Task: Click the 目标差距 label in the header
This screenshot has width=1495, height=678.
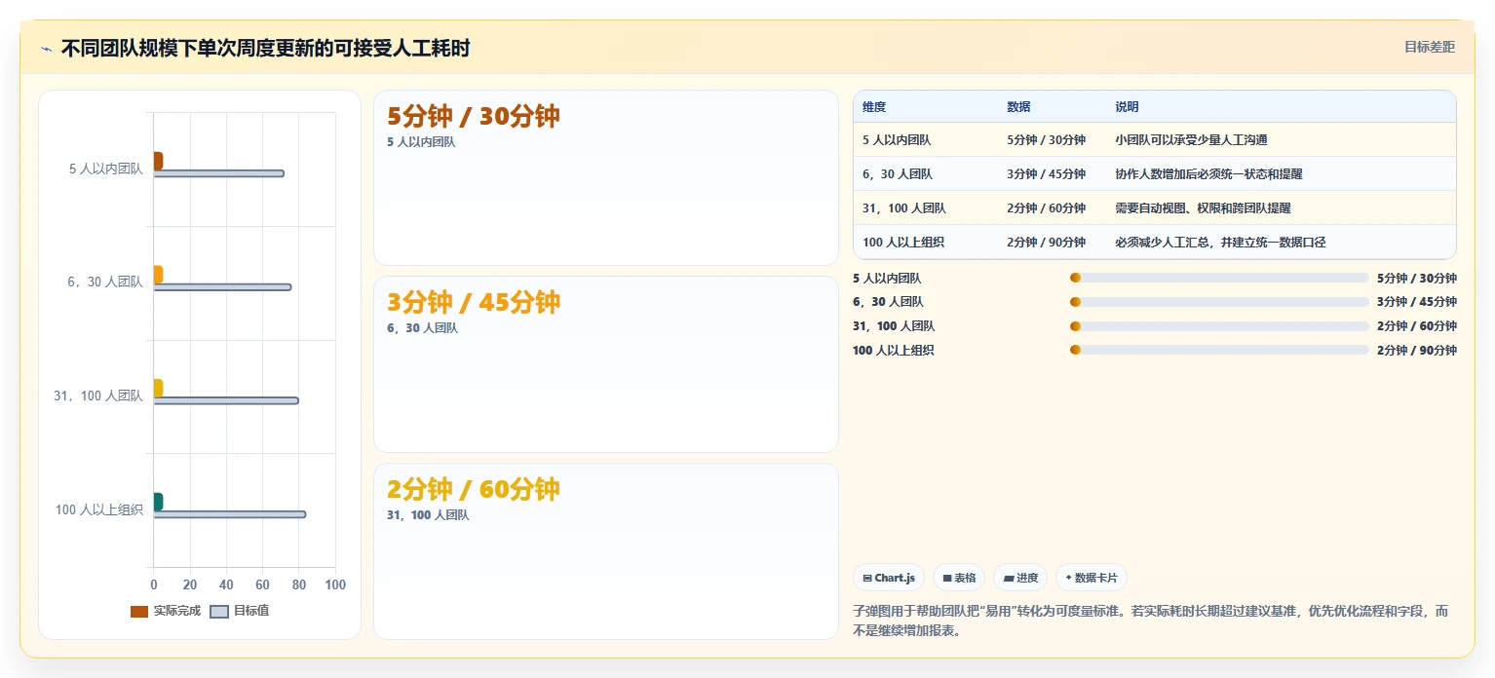Action: pos(1429,47)
